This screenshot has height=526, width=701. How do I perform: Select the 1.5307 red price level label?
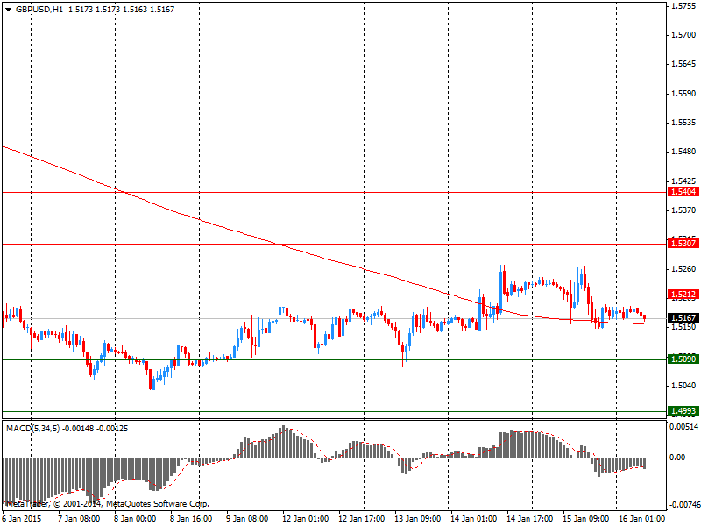[x=683, y=244]
